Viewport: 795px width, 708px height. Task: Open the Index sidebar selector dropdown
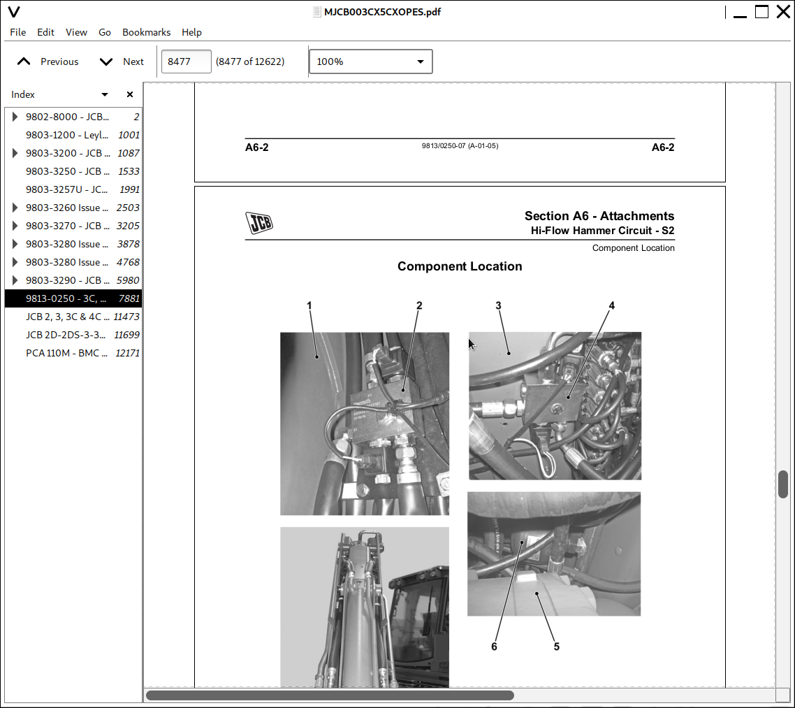click(x=105, y=94)
